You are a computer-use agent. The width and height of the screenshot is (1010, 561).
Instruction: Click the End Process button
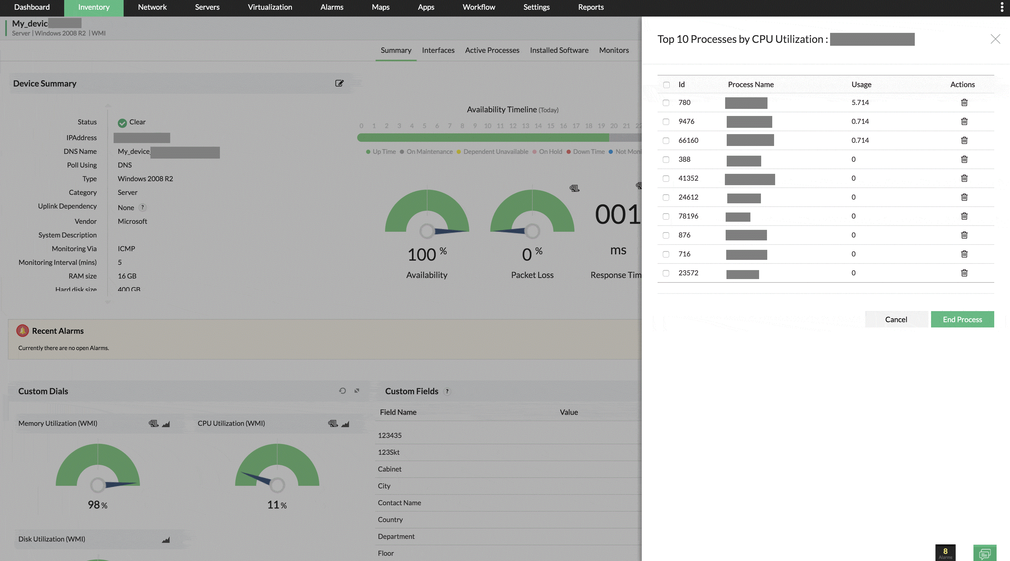click(962, 319)
